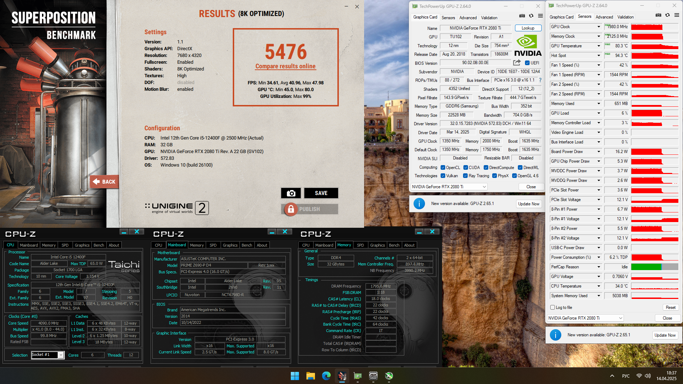
Task: Toggle the PhysX checkbox
Action: tap(494, 176)
